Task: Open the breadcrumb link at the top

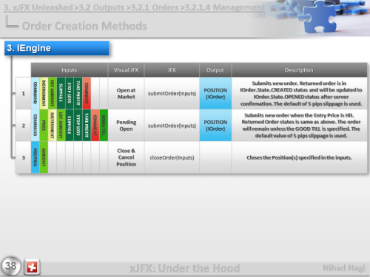Action: [134, 7]
